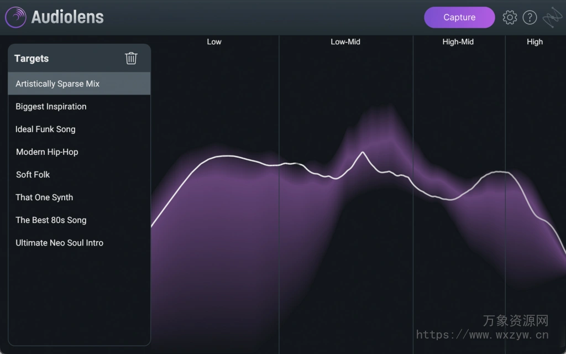The width and height of the screenshot is (566, 354).
Task: Reselect the Artistically Sparse Mix entry
Action: pos(57,84)
